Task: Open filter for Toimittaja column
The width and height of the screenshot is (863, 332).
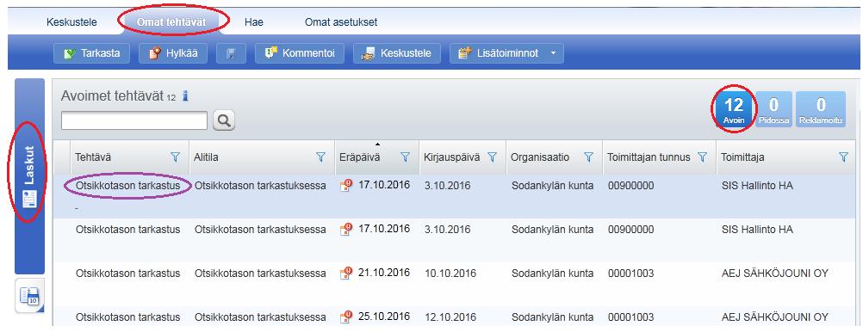Action: pyautogui.click(x=844, y=157)
